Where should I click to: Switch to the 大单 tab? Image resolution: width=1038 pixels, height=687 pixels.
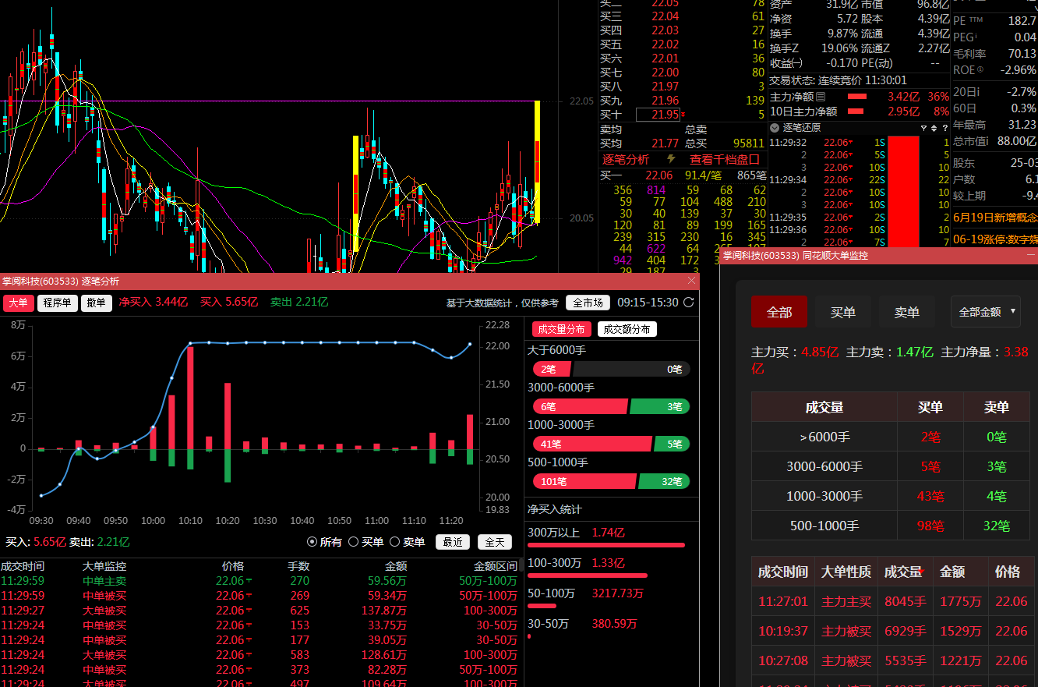point(18,303)
